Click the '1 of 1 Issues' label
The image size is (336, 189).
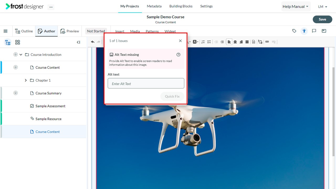(118, 41)
